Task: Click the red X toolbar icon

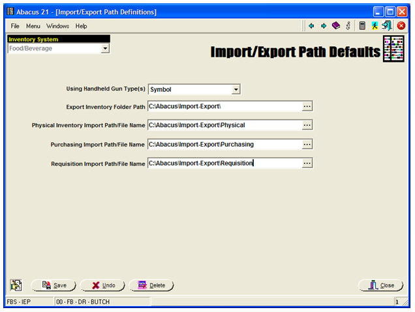Action: pos(401,26)
